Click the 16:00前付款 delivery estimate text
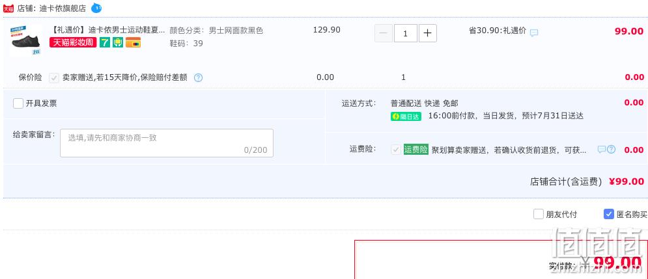 coord(506,116)
